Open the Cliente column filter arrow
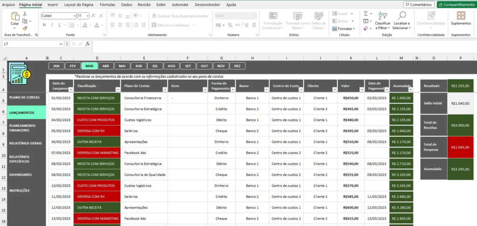This screenshot has width=477, height=226. click(334, 89)
